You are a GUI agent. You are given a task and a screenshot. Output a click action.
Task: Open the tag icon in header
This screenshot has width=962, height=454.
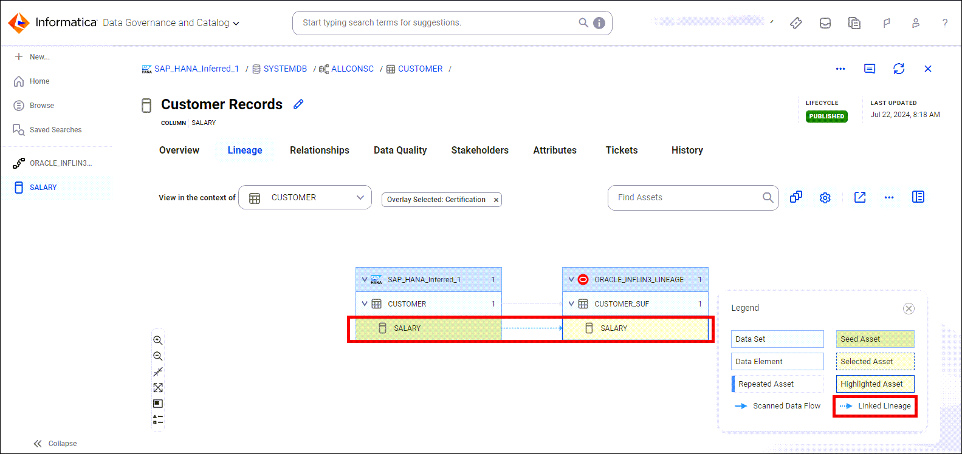(x=796, y=23)
